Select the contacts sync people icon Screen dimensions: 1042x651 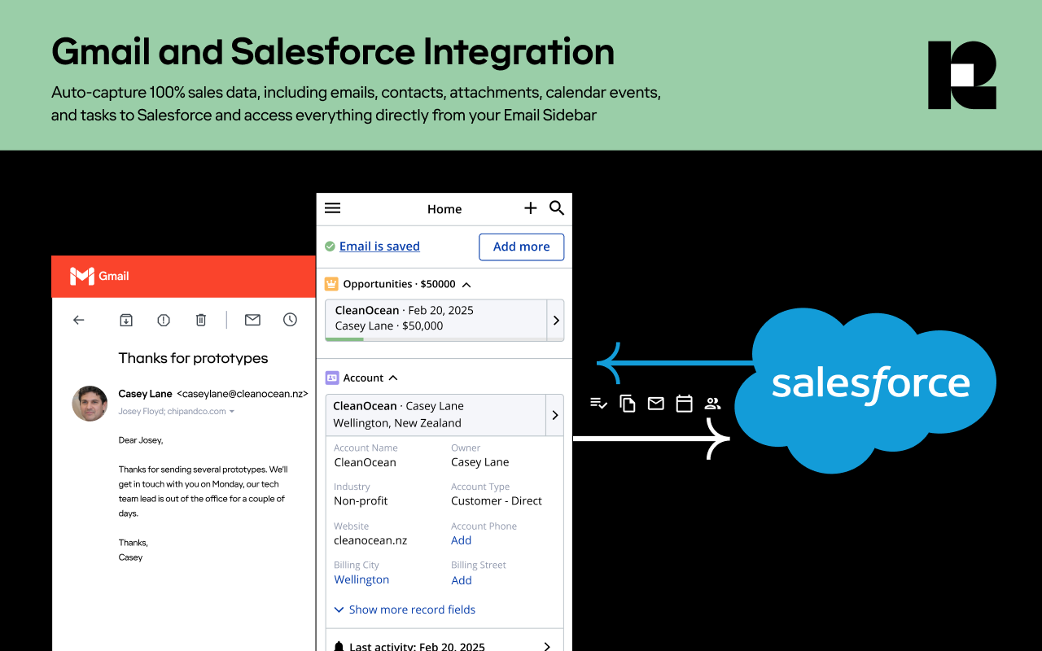pyautogui.click(x=712, y=403)
